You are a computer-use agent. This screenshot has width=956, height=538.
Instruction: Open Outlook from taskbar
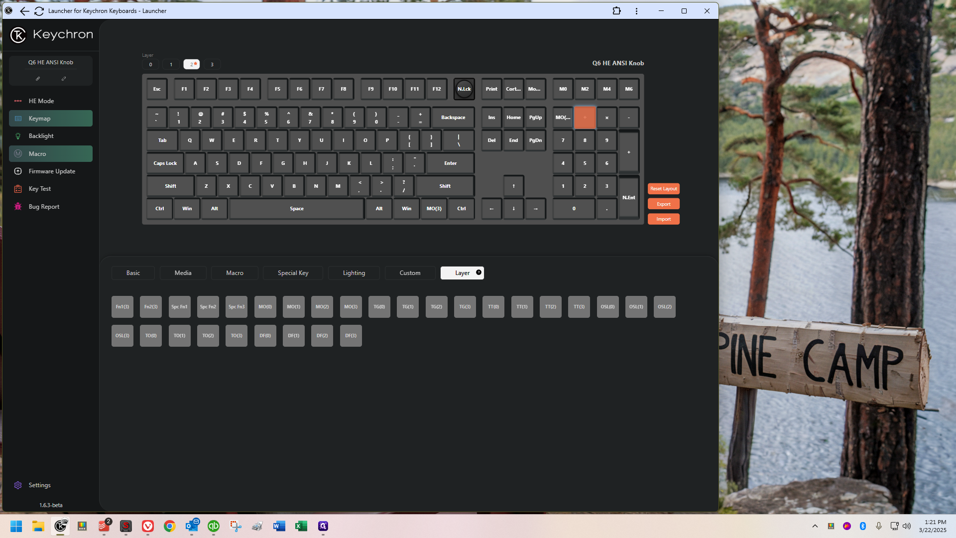tap(192, 526)
